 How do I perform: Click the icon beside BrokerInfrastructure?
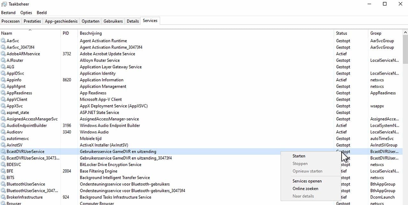point(3,197)
